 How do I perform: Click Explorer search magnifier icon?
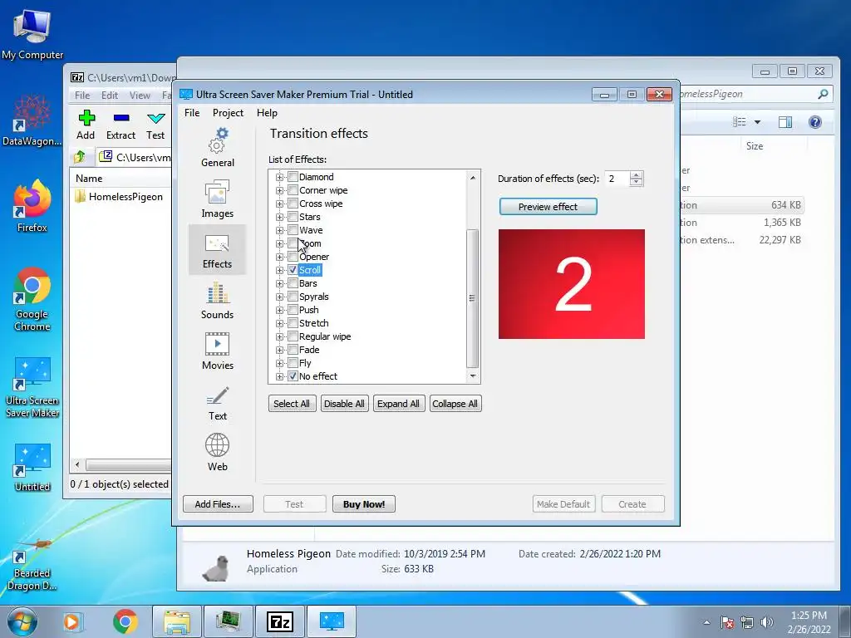(823, 94)
